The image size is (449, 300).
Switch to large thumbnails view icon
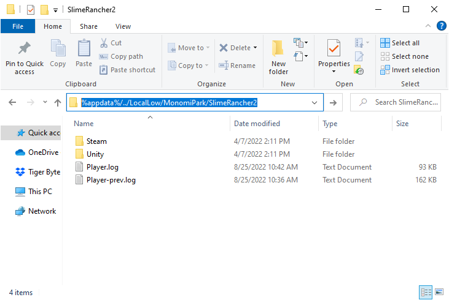click(x=439, y=291)
